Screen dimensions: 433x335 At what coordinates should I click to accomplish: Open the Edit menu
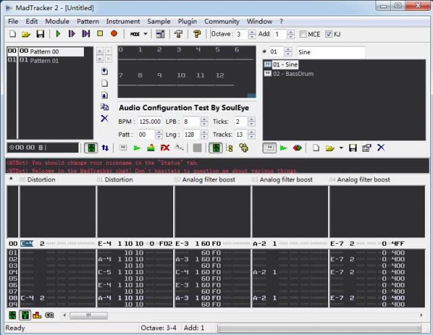point(32,21)
